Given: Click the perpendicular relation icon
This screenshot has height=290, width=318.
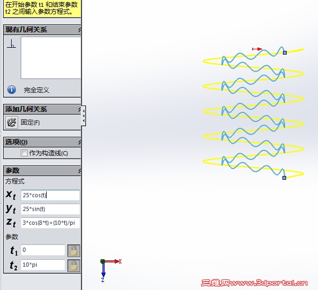Looking at the screenshot, I should pyautogui.click(x=11, y=44).
